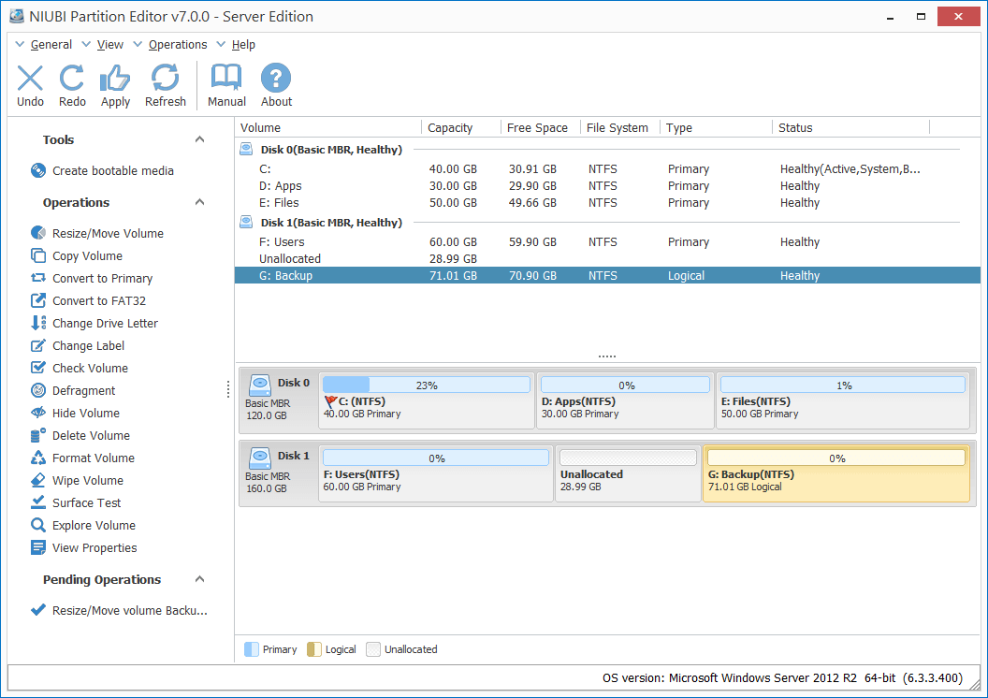988x698 pixels.
Task: Click Unallocated block on Disk 1 map
Action: (x=628, y=473)
